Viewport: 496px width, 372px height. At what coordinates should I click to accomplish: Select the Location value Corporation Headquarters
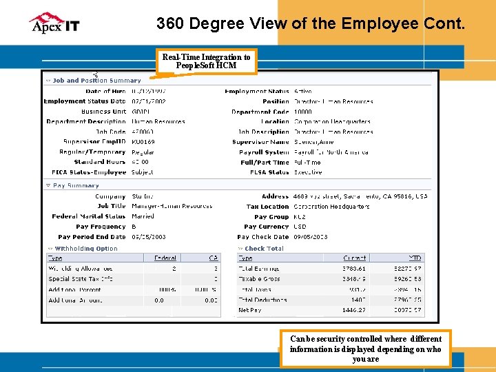(332, 121)
